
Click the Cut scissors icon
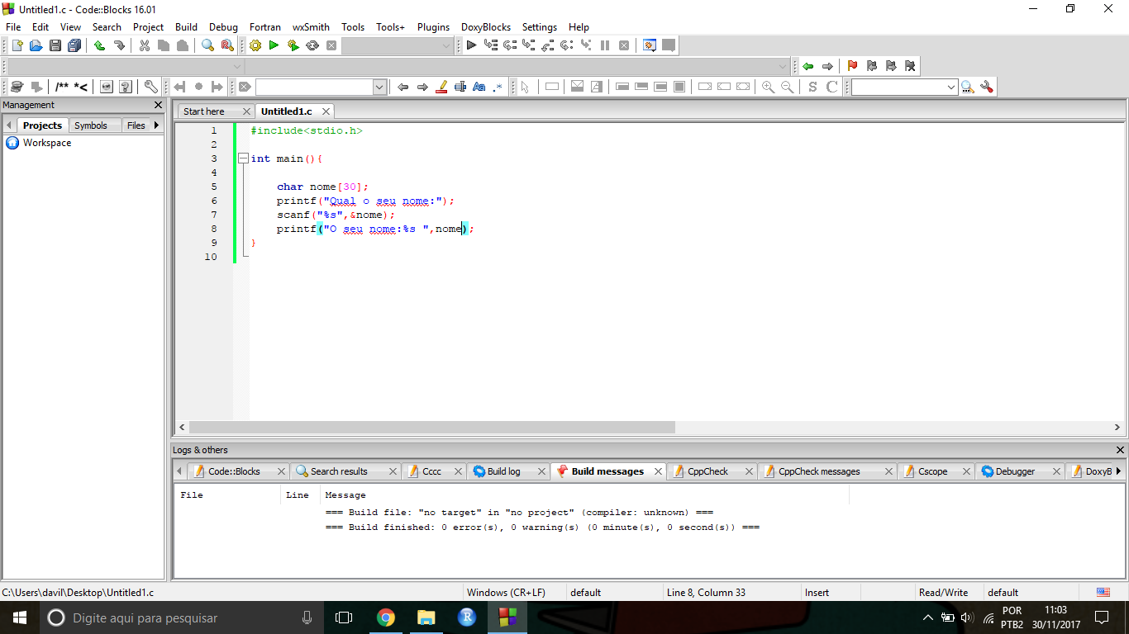point(145,45)
